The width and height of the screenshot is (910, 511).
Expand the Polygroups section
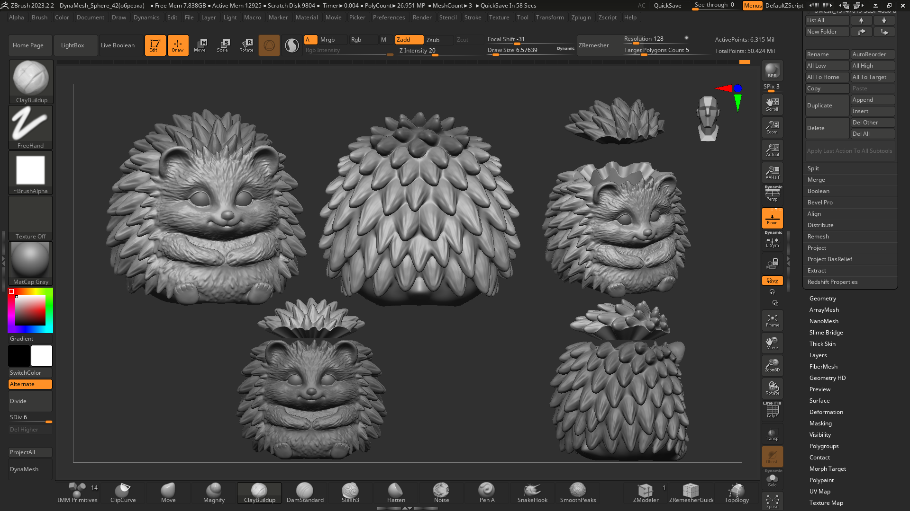[x=824, y=446]
